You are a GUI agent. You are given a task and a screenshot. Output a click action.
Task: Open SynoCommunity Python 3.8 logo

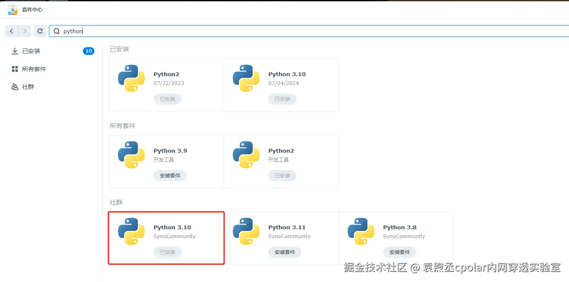[x=361, y=231]
